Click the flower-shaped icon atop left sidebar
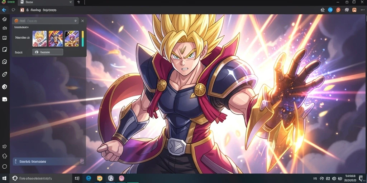This screenshot has height=183, width=367. coord(4,19)
